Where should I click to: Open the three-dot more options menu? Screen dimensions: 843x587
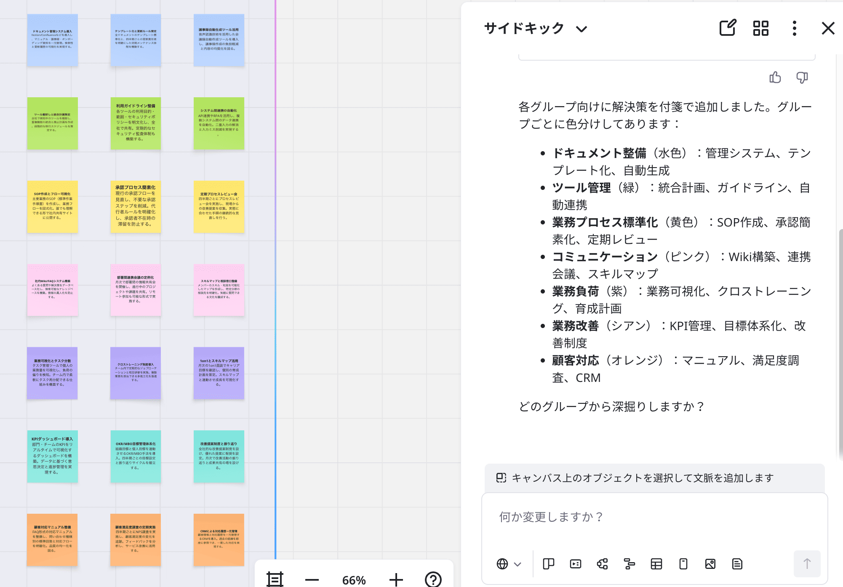coord(794,28)
